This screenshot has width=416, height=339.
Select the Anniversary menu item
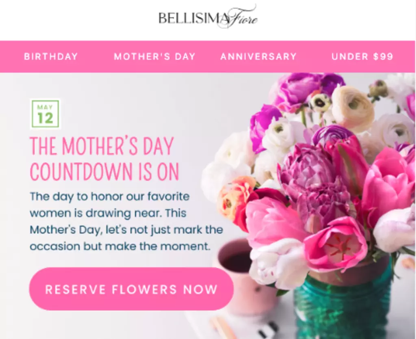pyautogui.click(x=258, y=56)
